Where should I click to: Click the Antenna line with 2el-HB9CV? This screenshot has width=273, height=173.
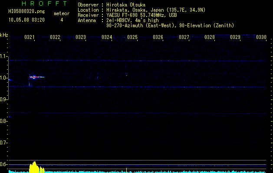pos(118,20)
